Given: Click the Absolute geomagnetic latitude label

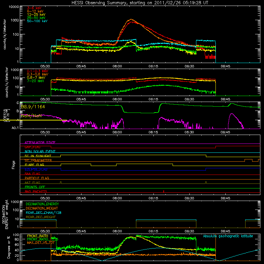Looking at the screenshot, I should point(228,236).
